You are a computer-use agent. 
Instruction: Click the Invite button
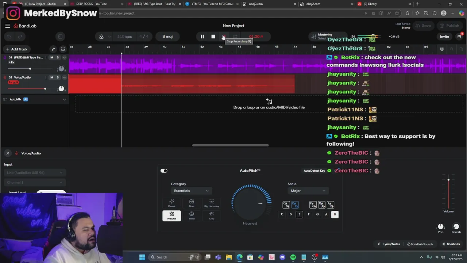tap(444, 37)
